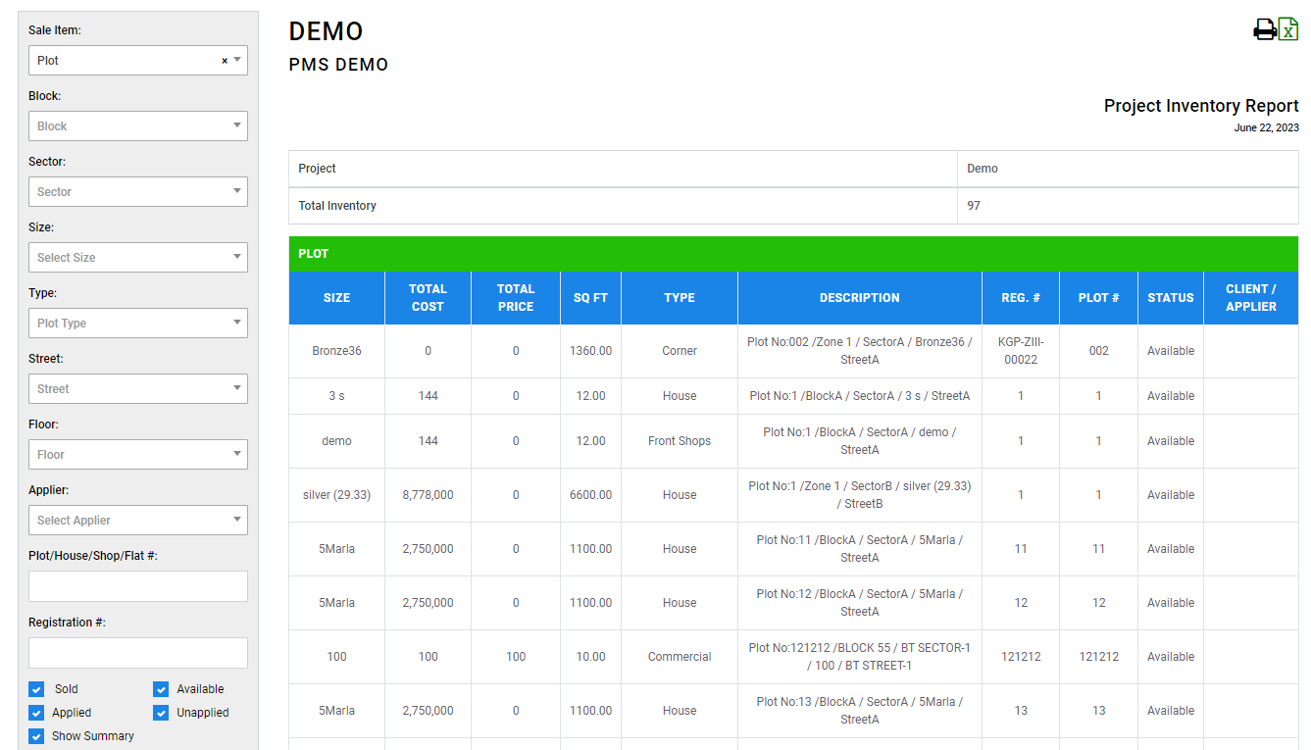1311x750 pixels.
Task: Open the Sale Item dropdown
Action: click(138, 61)
